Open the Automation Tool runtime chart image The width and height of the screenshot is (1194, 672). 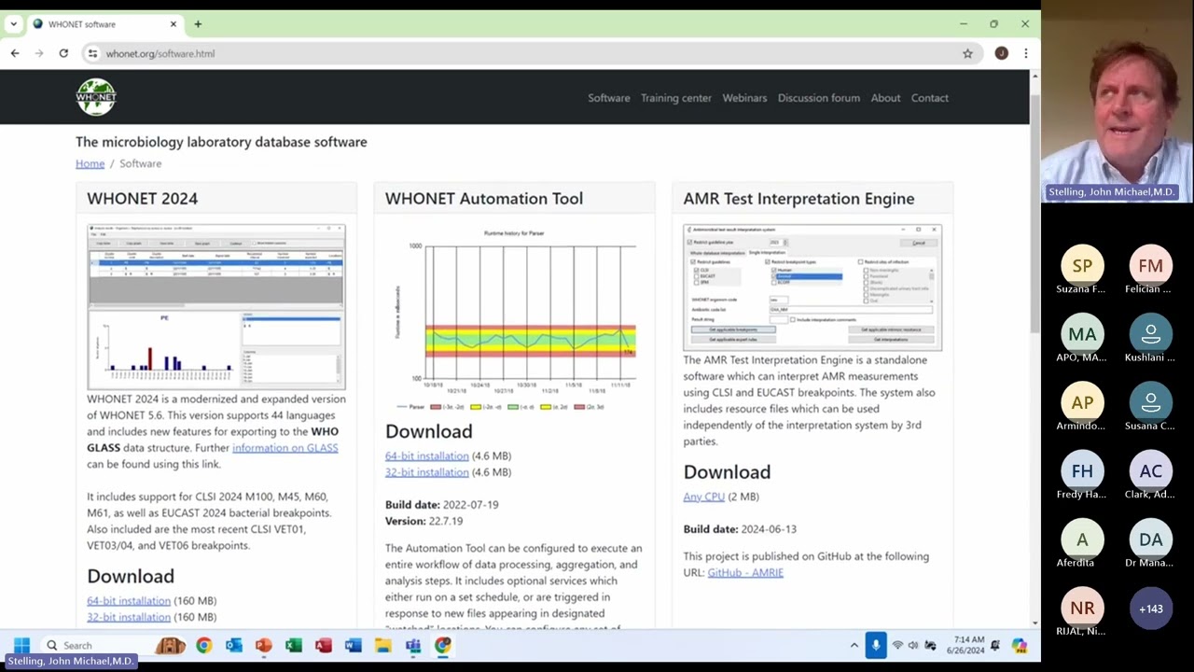point(514,319)
